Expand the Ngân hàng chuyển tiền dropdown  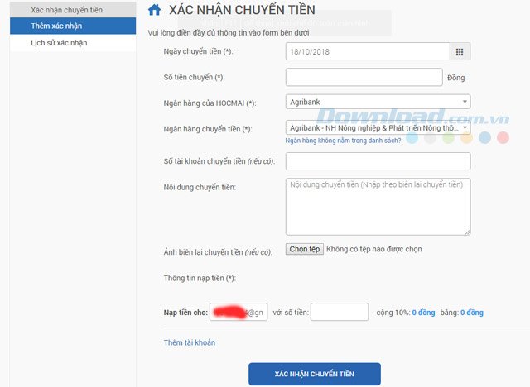click(378, 128)
